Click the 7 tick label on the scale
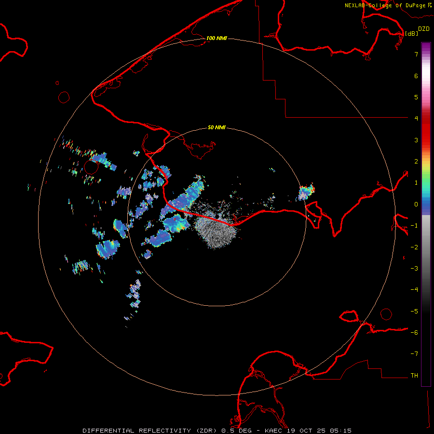The image size is (434, 434). (x=416, y=54)
